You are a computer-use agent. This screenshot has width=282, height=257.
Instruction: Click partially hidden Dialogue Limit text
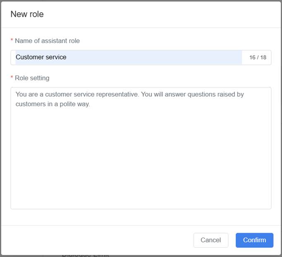85,255
